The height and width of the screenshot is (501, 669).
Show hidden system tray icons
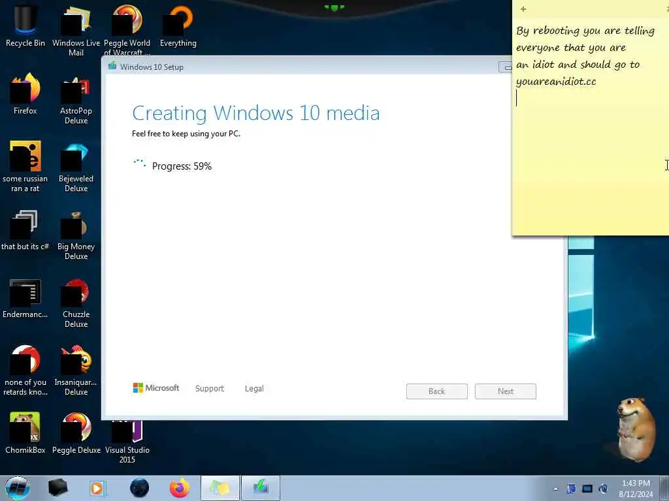coord(555,489)
